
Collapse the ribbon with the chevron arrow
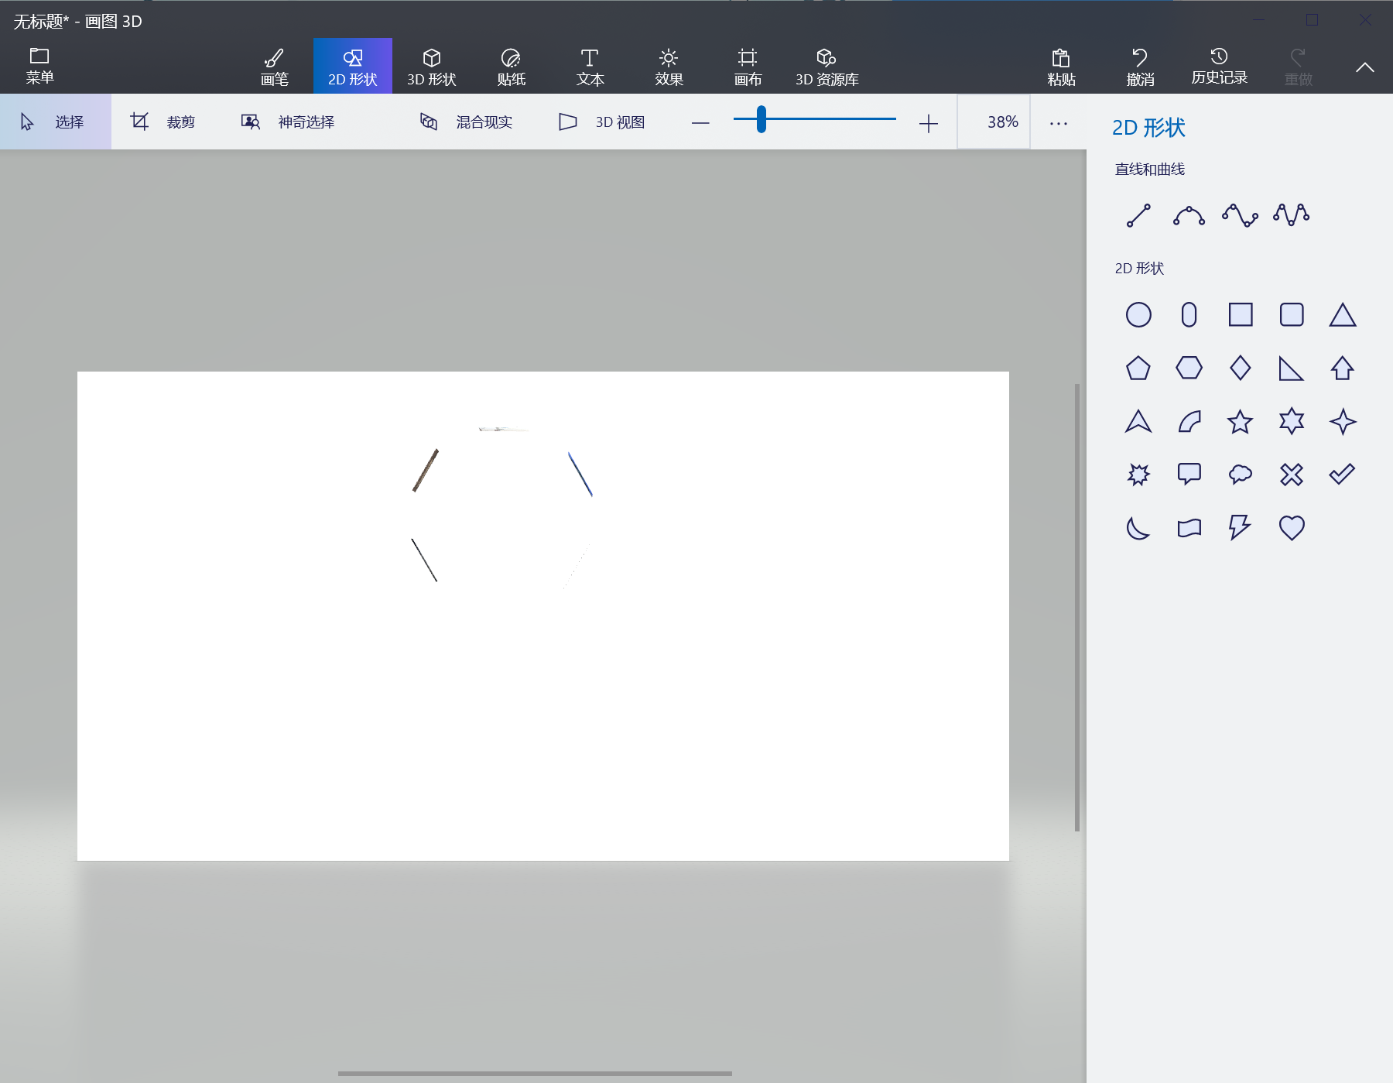point(1364,67)
